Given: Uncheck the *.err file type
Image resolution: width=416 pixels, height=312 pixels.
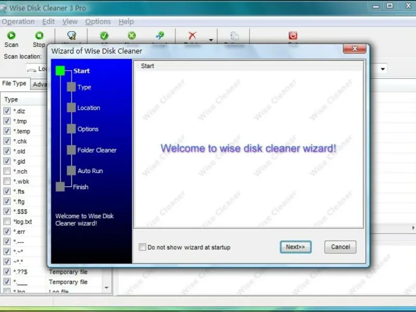Looking at the screenshot, I should point(7,231).
